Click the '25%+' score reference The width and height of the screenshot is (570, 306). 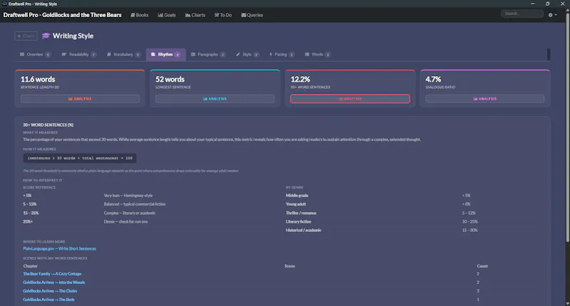28,222
